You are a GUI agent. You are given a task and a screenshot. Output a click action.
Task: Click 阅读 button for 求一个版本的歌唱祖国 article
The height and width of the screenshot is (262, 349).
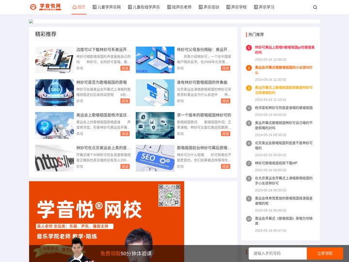[226, 134]
